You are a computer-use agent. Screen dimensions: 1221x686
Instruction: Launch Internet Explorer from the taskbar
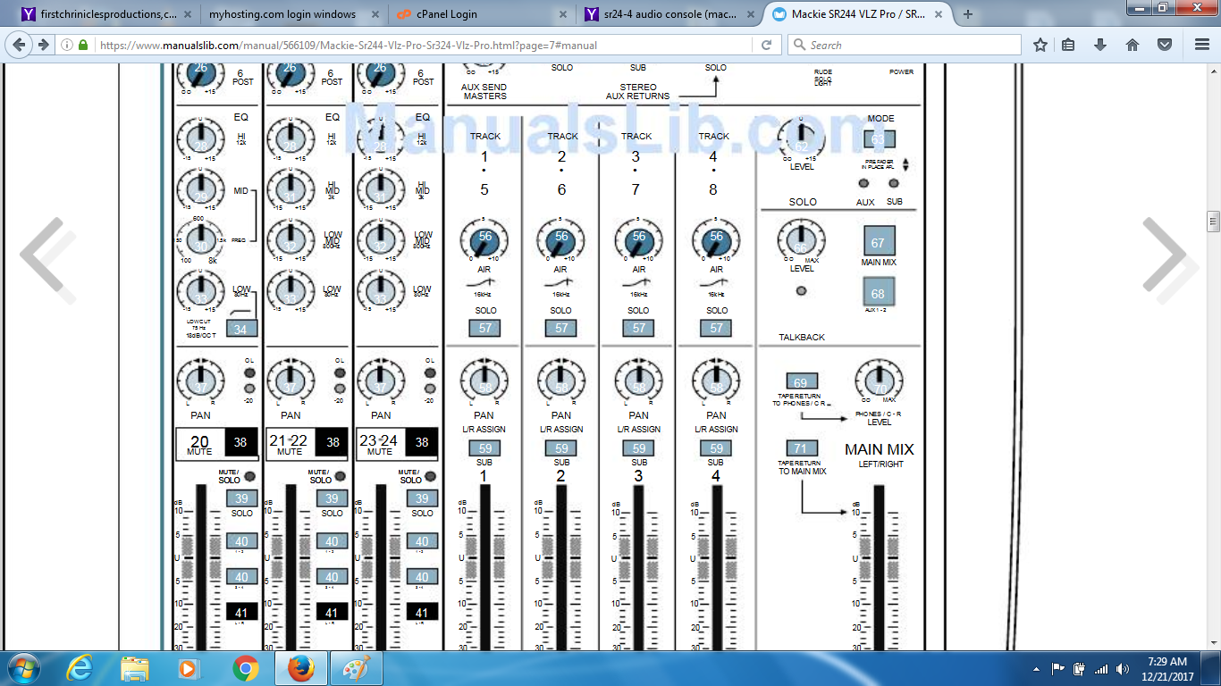80,668
